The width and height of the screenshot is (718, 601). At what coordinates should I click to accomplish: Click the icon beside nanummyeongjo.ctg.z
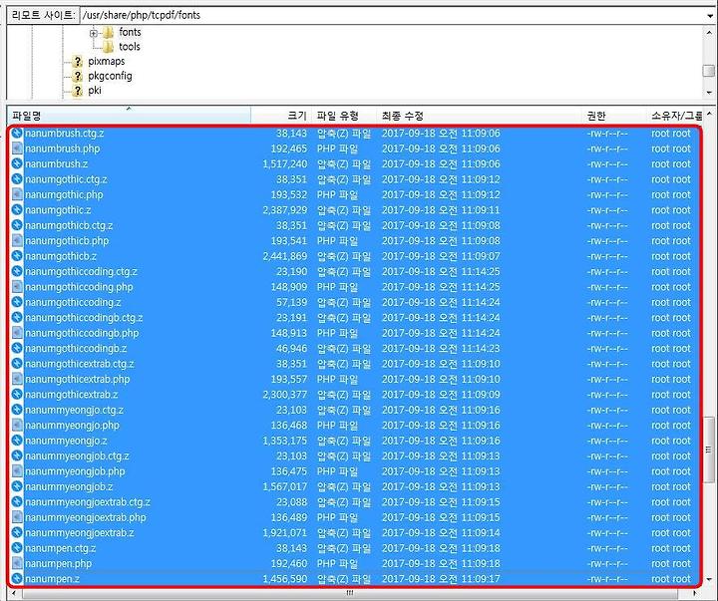(17, 410)
